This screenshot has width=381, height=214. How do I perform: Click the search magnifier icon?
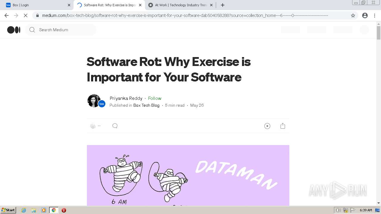pos(32,30)
